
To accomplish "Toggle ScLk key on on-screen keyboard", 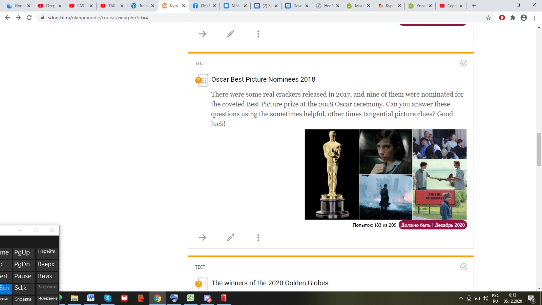I will pyautogui.click(x=24, y=288).
